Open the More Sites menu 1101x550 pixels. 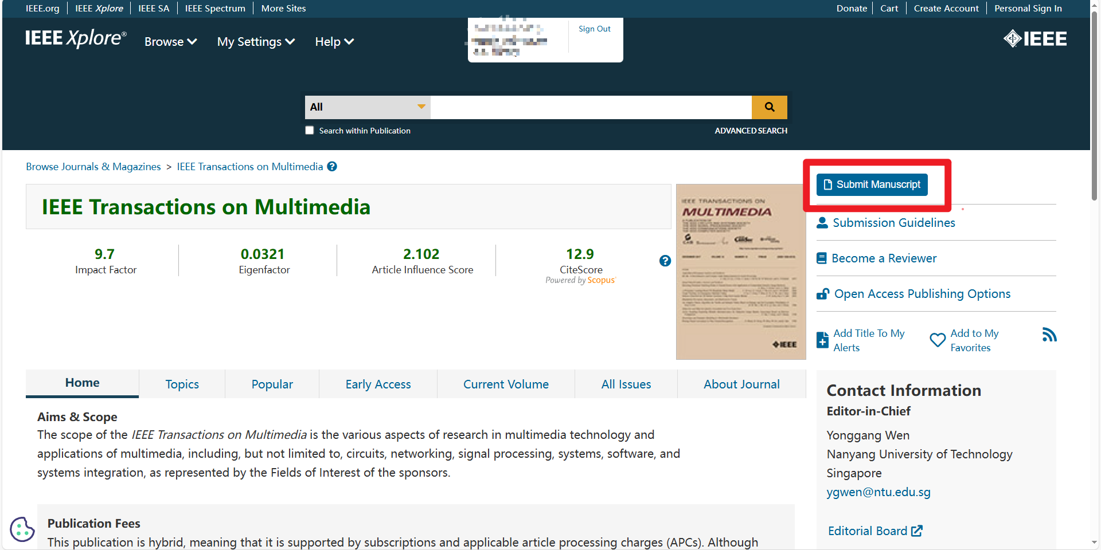283,9
